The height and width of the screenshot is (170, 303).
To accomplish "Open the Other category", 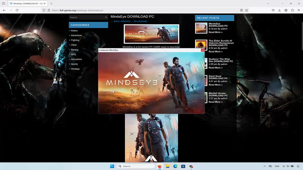I will [x=74, y=45].
